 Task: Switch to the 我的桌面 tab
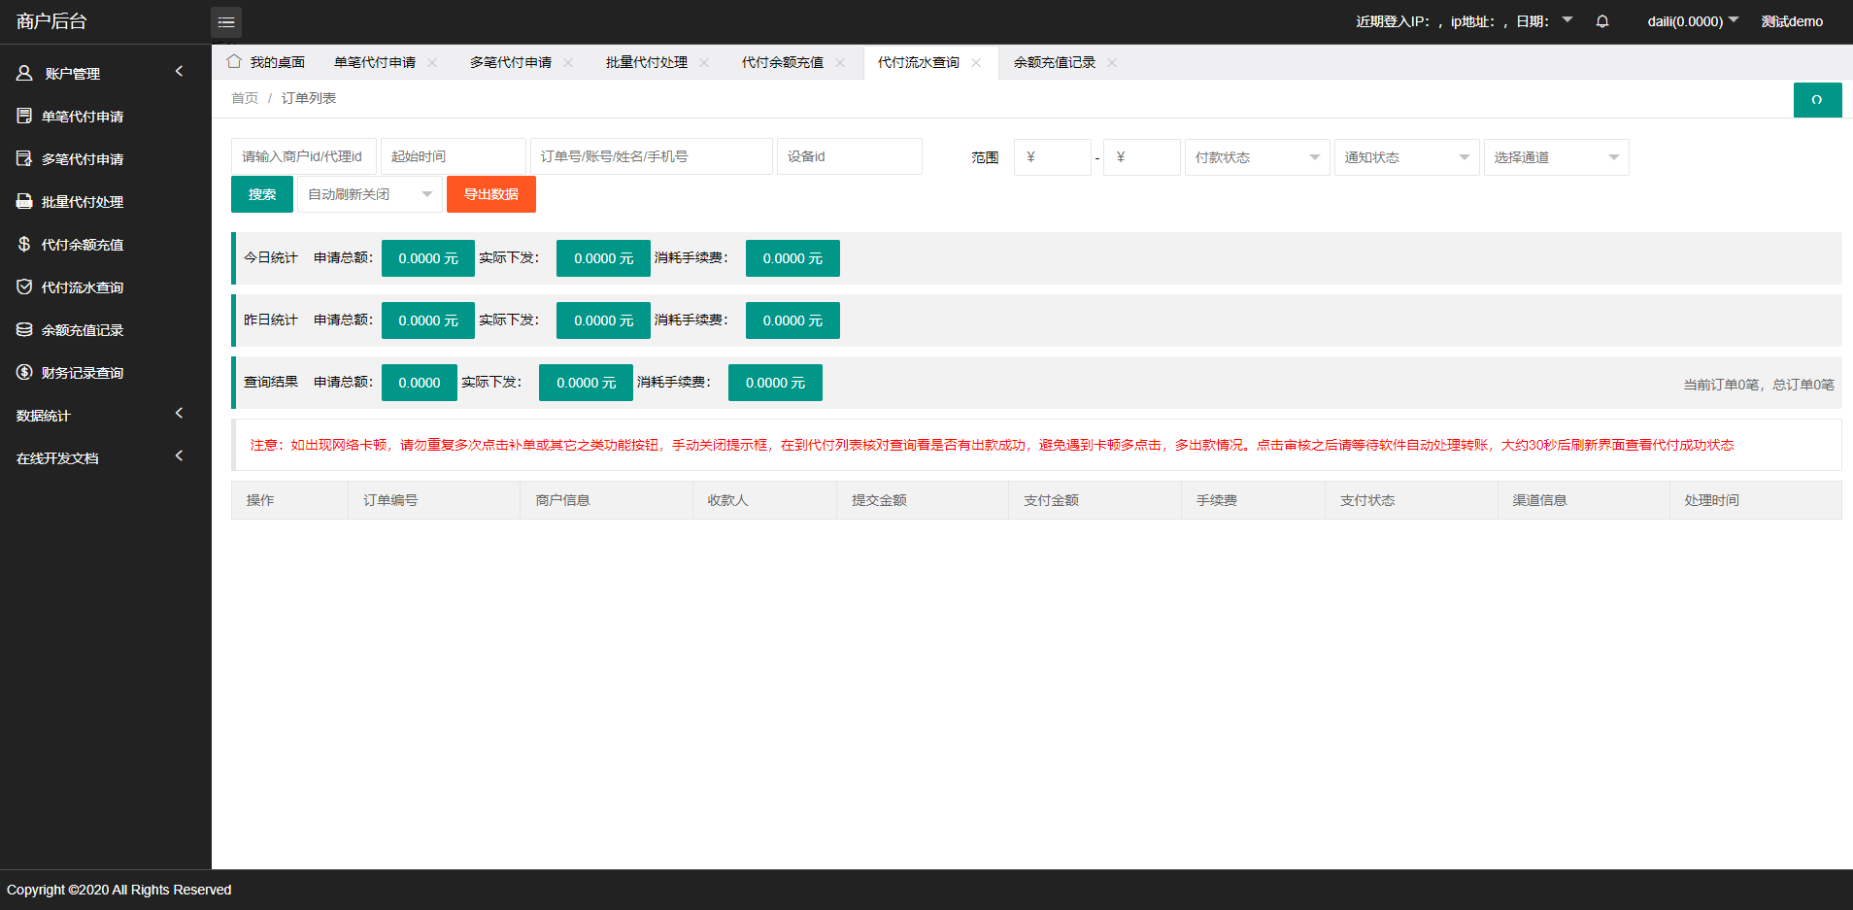coord(277,61)
